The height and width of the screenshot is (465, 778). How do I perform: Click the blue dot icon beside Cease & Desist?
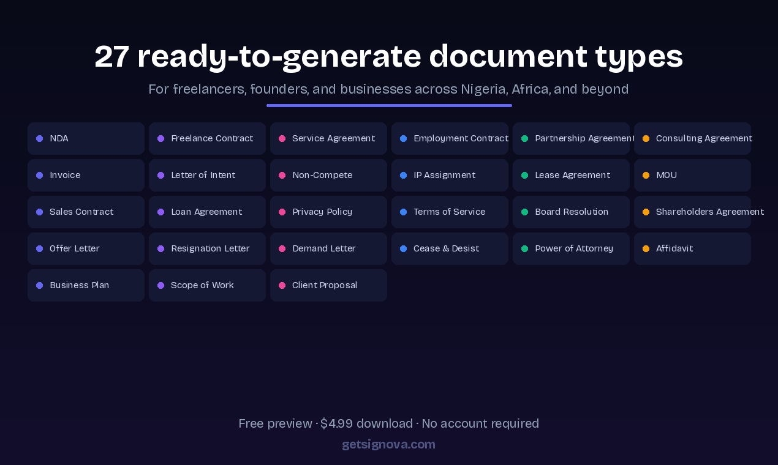coord(403,248)
